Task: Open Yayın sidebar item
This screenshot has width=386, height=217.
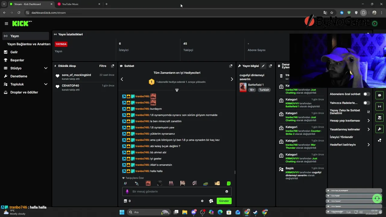Action: [x=25, y=36]
